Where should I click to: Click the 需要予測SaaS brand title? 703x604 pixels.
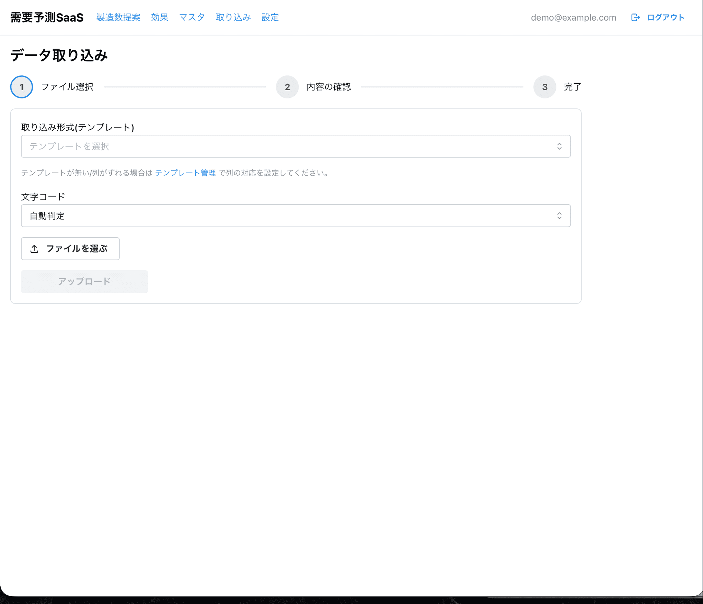pos(47,17)
